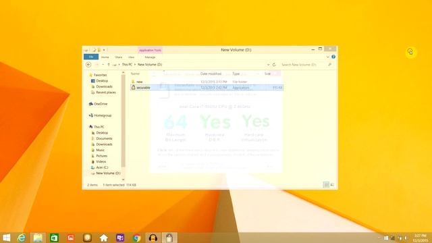
Task: Open Pictures folder in navigation pane
Action: (x=101, y=156)
